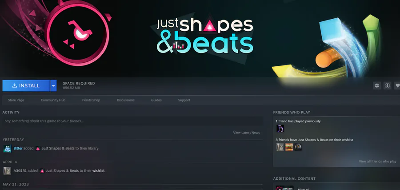Viewport: 400px width, 190px height.
Task: Click the YESTERDAY date header
Action: coord(13,140)
